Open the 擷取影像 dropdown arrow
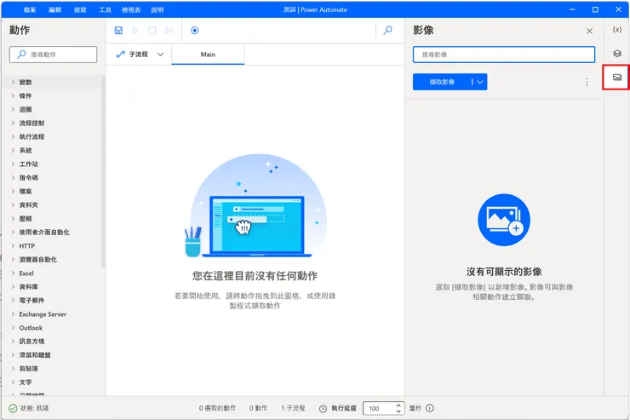This screenshot has width=630, height=420. [479, 82]
